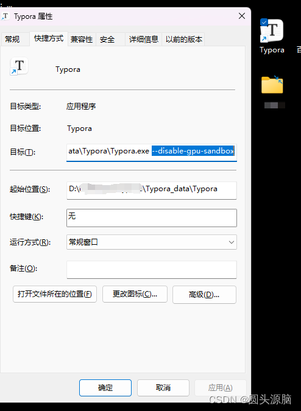Click the Typora icon in dialog header
The width and height of the screenshot is (301, 411).
point(19,66)
